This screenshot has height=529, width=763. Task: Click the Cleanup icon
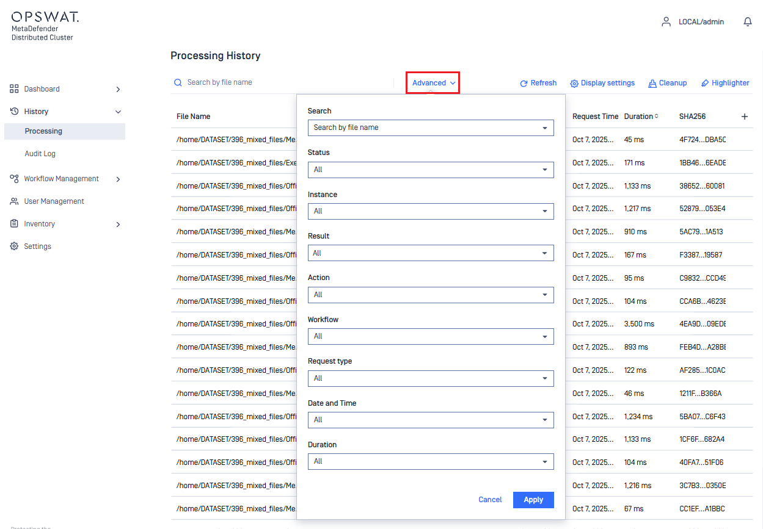(652, 83)
